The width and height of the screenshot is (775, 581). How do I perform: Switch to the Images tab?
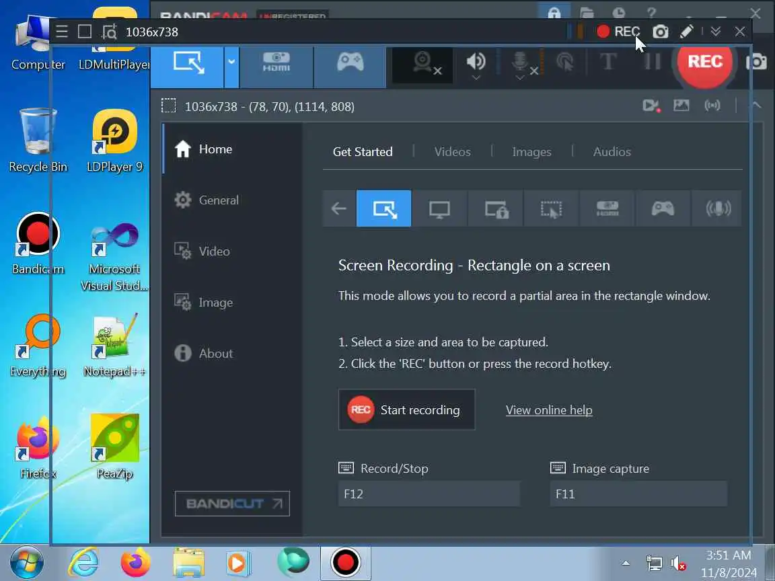tap(531, 152)
